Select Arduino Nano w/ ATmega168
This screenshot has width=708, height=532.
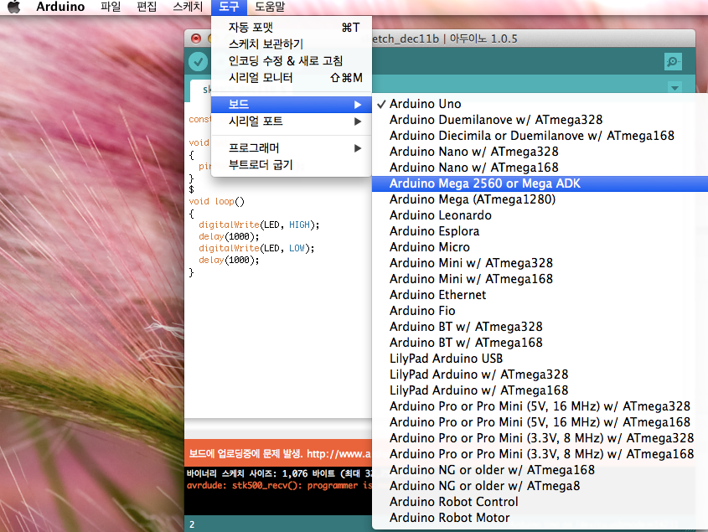click(540, 168)
